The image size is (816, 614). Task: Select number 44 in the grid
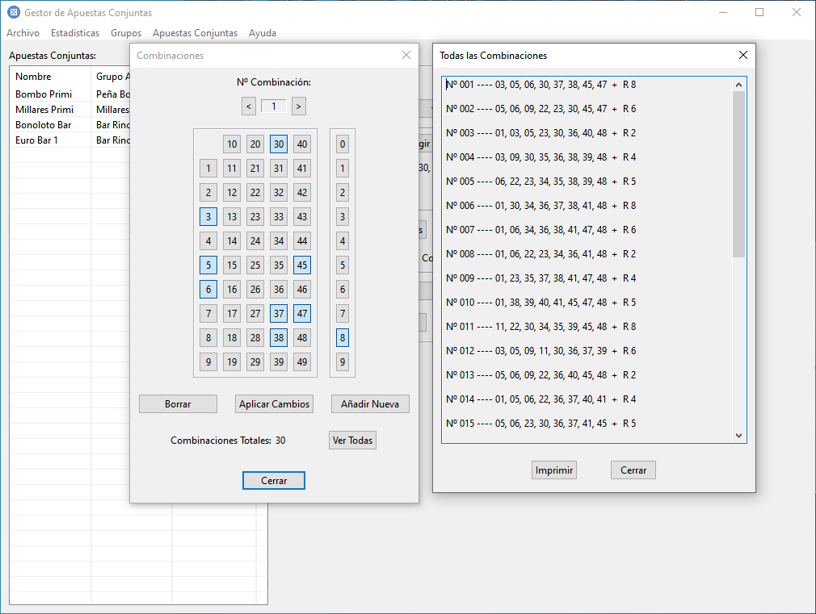coord(302,240)
